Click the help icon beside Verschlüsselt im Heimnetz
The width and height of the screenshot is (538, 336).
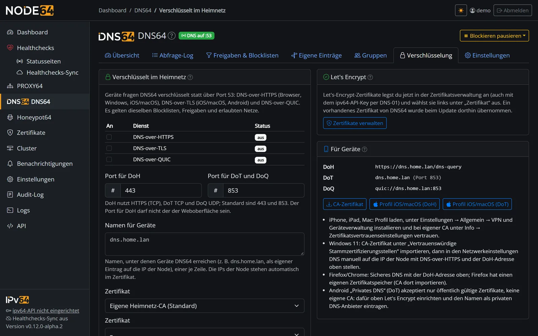[x=190, y=77]
